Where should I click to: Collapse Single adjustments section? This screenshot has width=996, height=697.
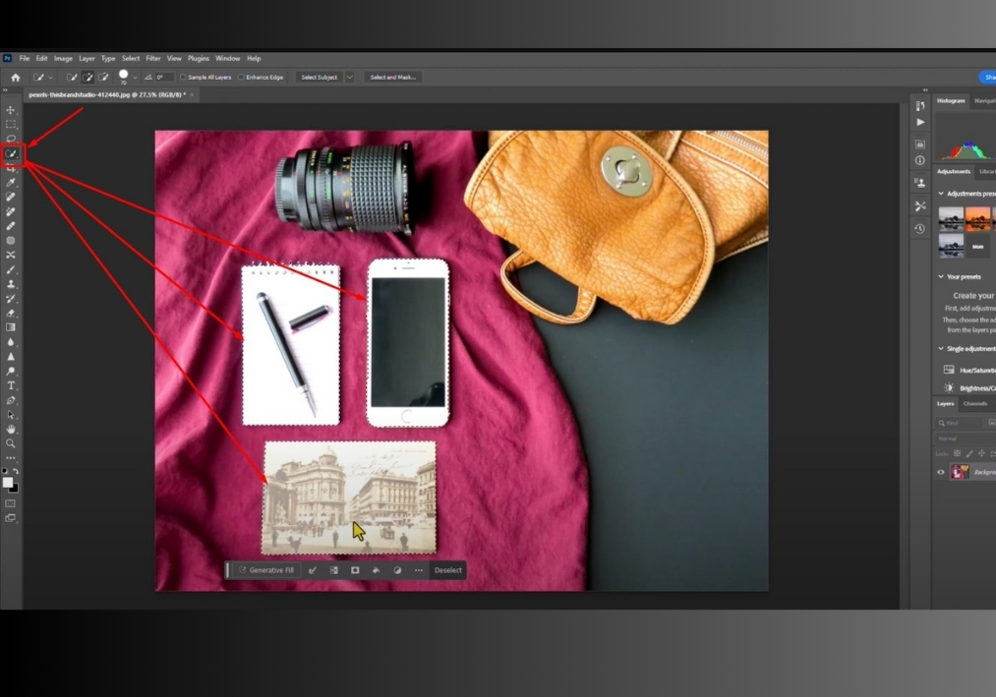click(941, 349)
